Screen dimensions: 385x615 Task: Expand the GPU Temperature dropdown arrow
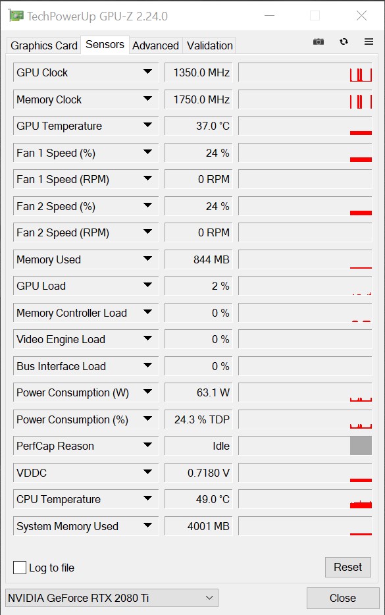click(148, 126)
